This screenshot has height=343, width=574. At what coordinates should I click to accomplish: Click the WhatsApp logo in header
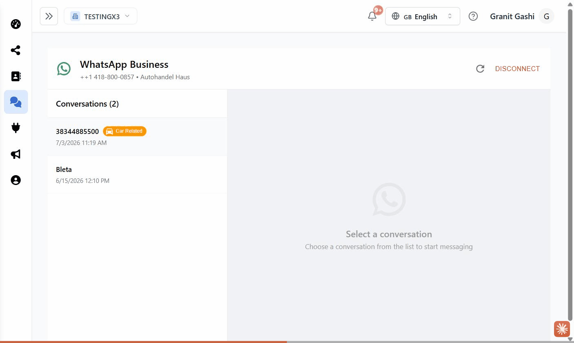pyautogui.click(x=64, y=69)
